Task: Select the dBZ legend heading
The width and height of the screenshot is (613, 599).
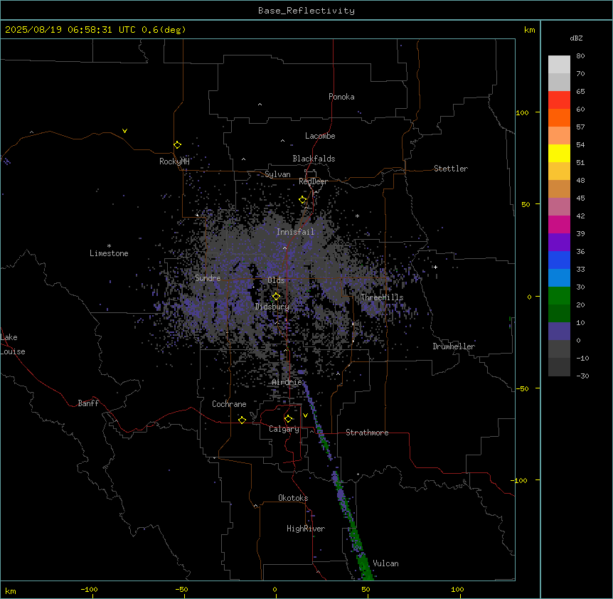Action: click(x=576, y=38)
